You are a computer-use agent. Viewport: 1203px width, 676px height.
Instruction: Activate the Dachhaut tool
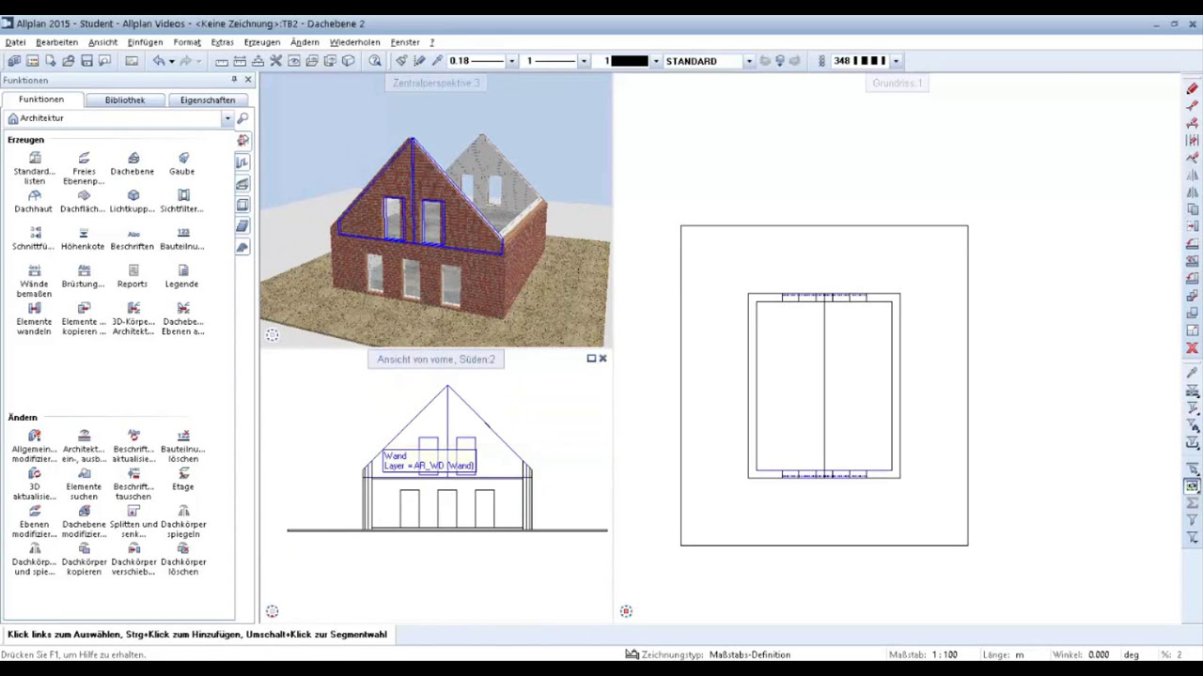point(34,202)
